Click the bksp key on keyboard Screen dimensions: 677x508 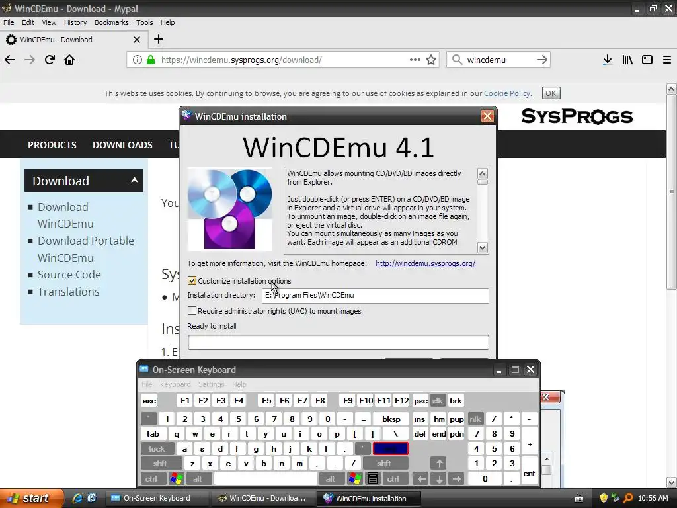click(x=391, y=419)
